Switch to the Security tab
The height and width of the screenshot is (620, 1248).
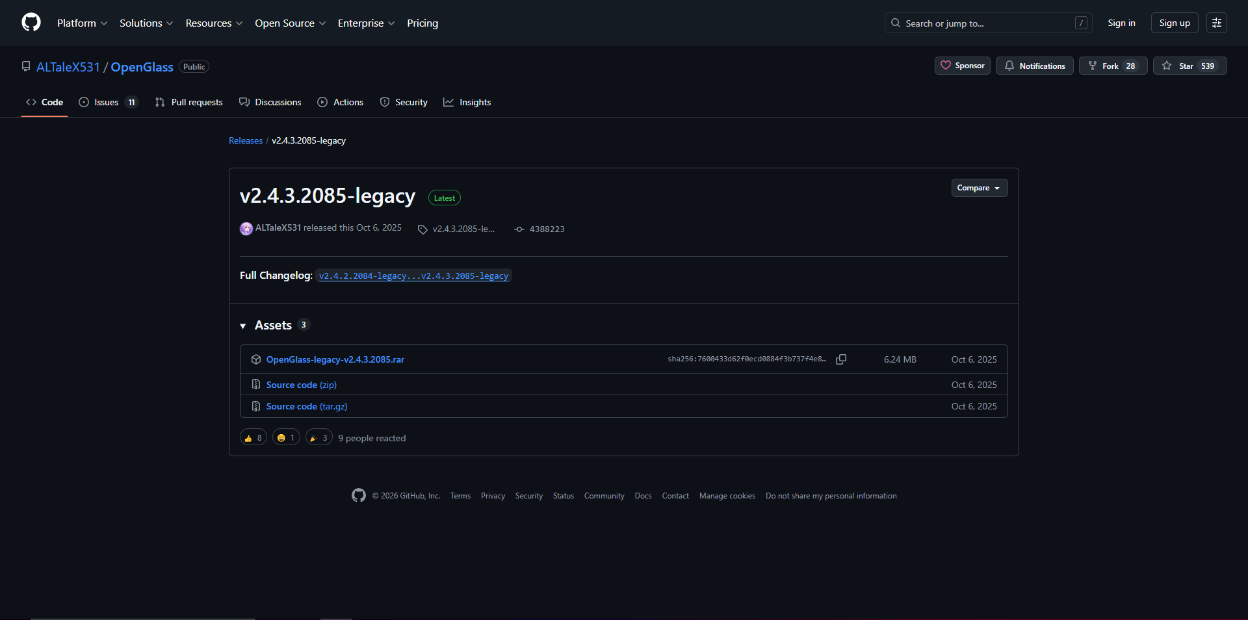point(404,102)
